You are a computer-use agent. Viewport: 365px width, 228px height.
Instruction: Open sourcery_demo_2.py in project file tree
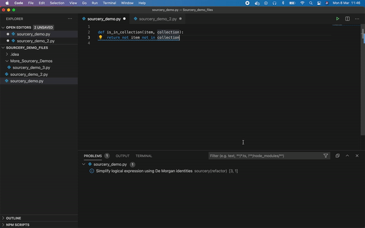coord(39,74)
